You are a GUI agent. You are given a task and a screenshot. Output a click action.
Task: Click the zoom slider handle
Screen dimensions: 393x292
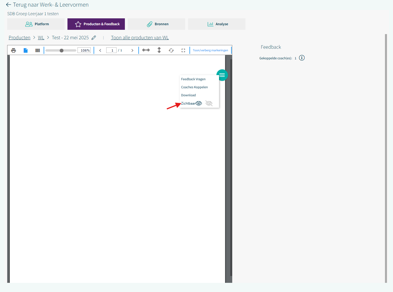pyautogui.click(x=61, y=50)
